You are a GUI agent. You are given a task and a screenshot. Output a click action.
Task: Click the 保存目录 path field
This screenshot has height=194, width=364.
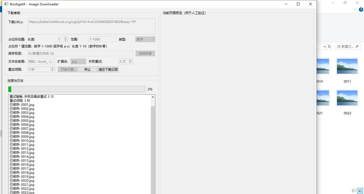[x=80, y=53]
